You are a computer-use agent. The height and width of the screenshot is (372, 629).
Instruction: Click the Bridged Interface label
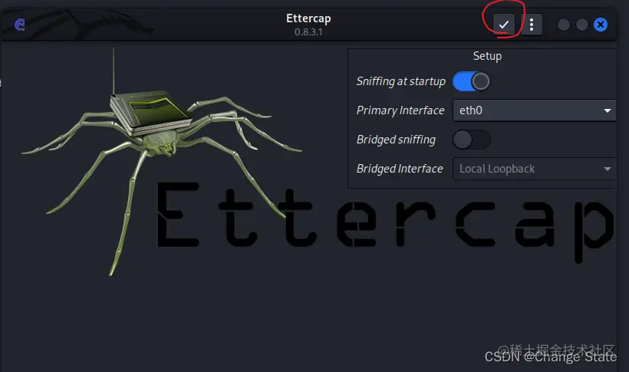pos(400,169)
